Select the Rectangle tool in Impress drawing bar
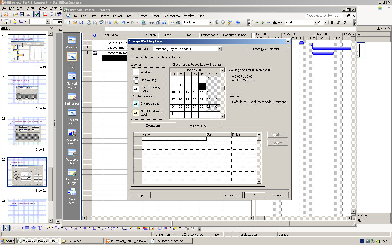392x245 pixels. point(27,228)
